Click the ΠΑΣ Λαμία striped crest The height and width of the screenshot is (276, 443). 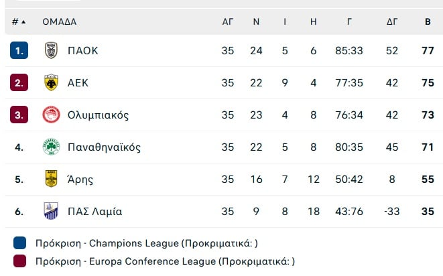51,211
